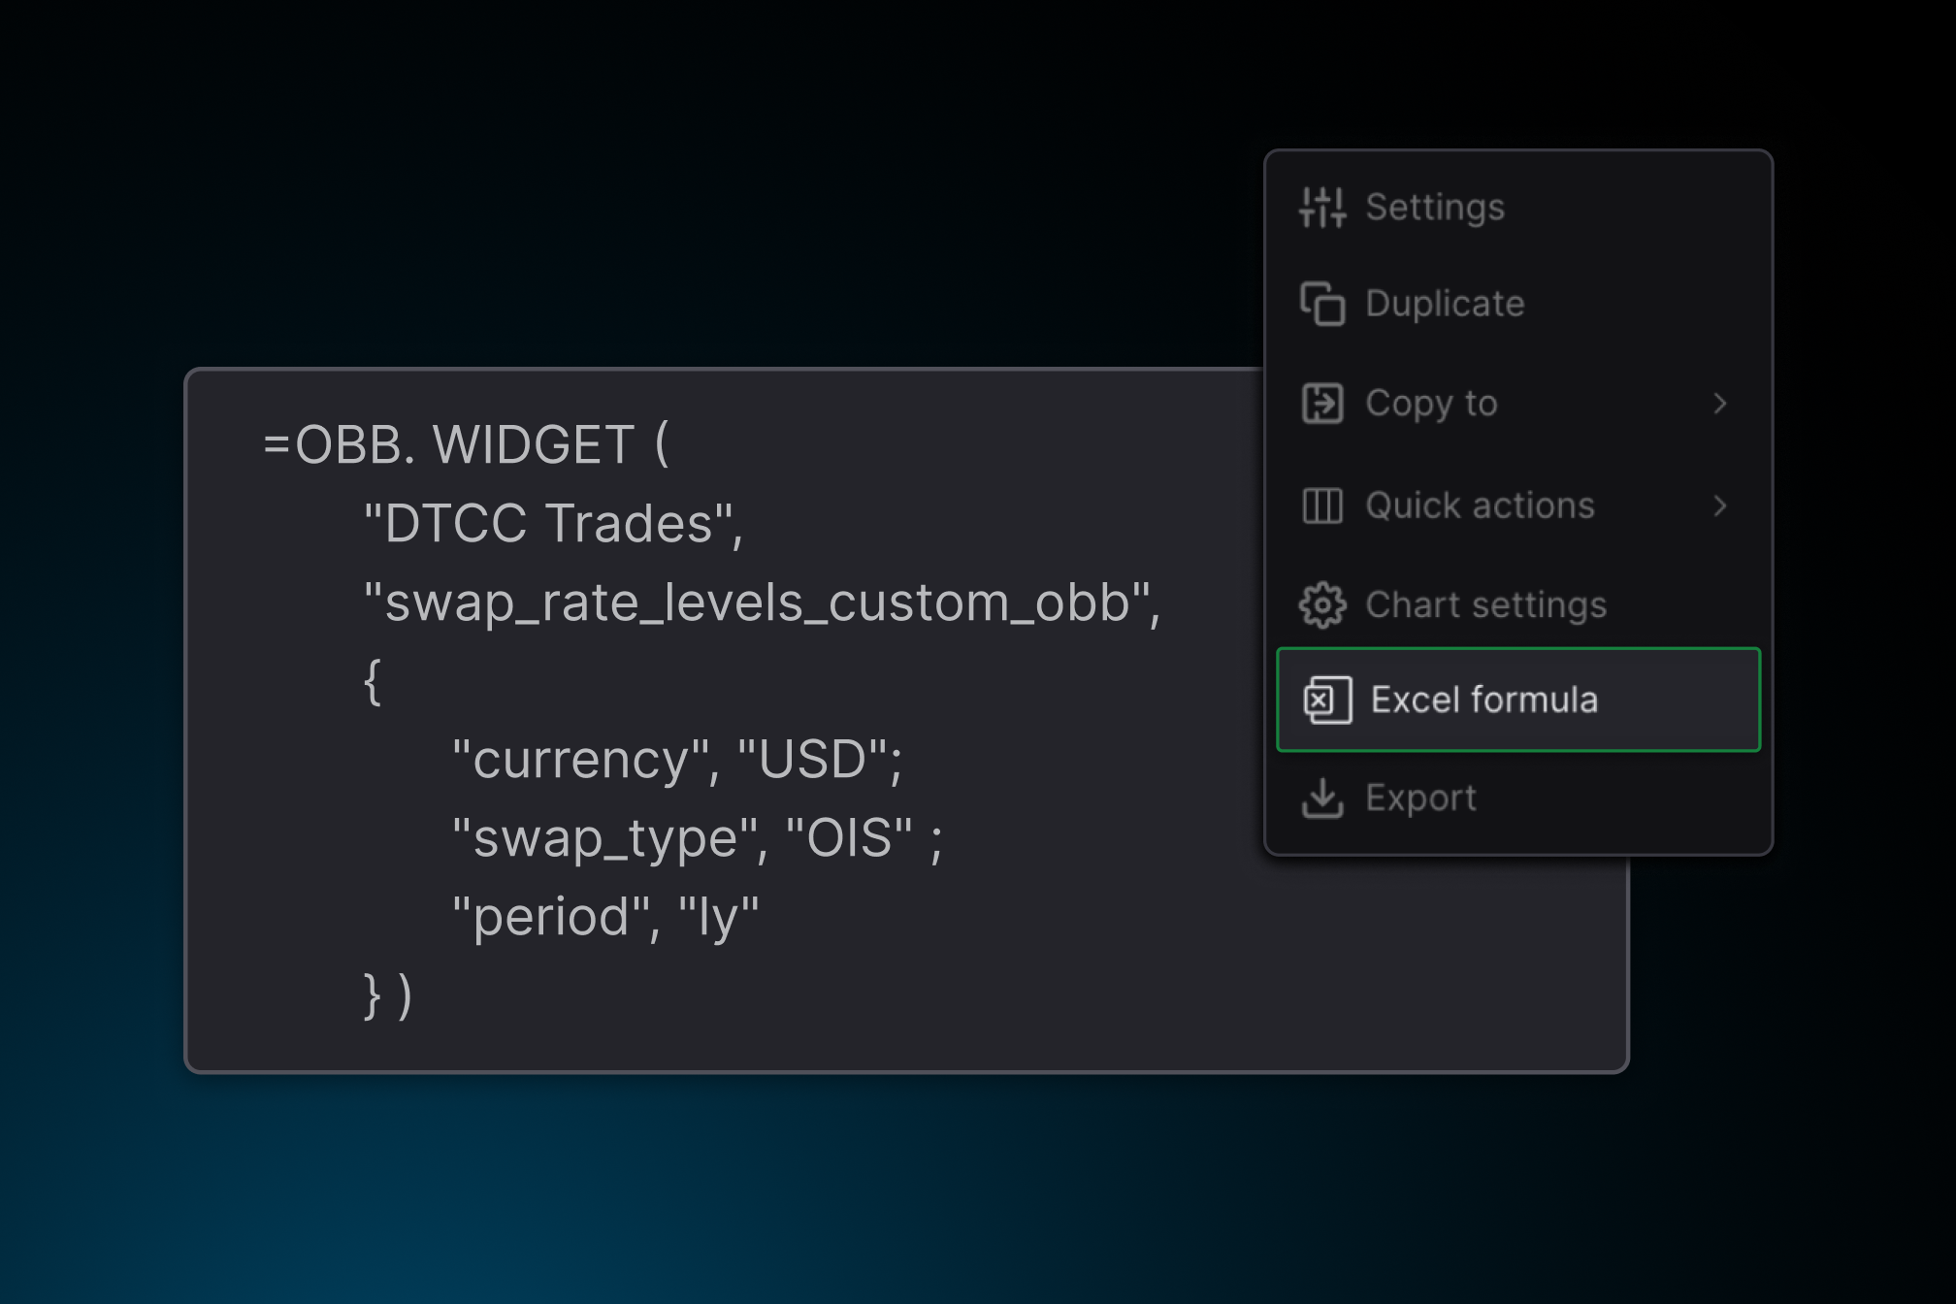This screenshot has height=1304, width=1956.
Task: Click the swap_rate_levels_custom_obb argument
Action: 762,603
